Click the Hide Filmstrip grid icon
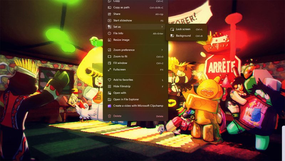 click(x=109, y=86)
